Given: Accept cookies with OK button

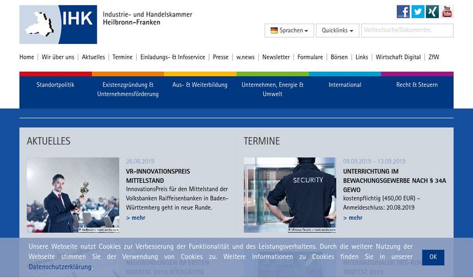Looking at the screenshot, I should (433, 257).
